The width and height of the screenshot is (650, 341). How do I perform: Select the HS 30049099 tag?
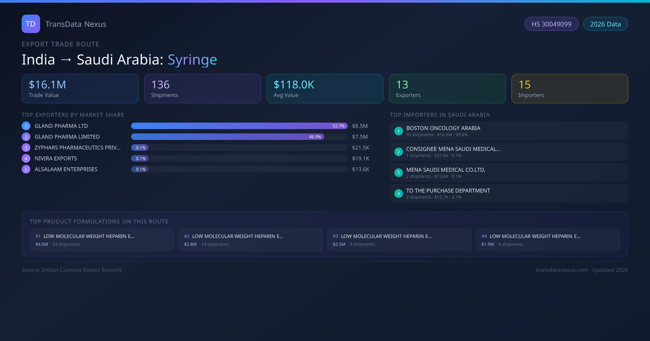[551, 24]
